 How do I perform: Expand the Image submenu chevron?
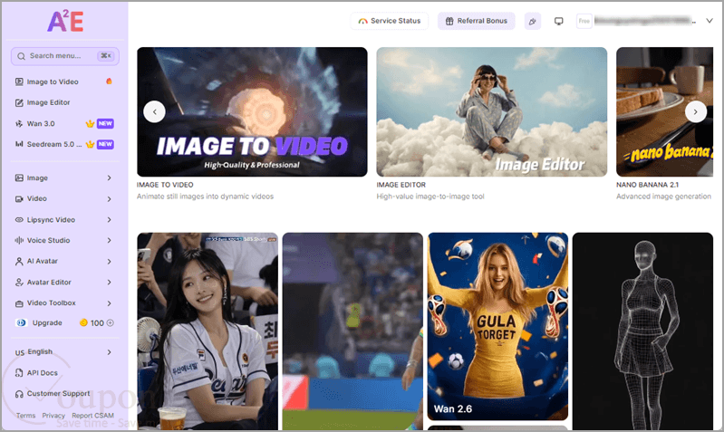[109, 178]
